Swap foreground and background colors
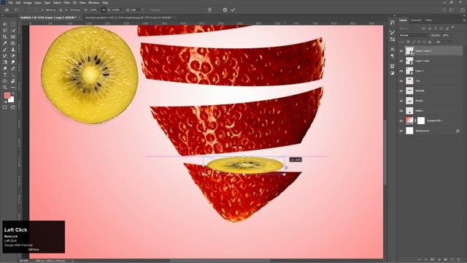Viewport: 467px width, 263px height. (13, 94)
